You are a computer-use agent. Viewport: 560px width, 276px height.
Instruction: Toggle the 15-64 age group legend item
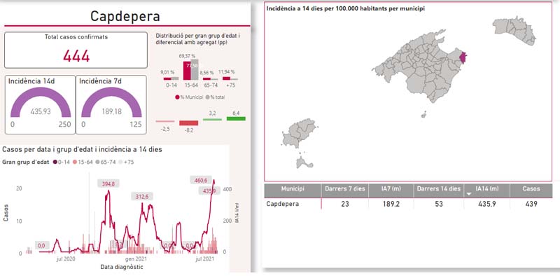pos(83,163)
